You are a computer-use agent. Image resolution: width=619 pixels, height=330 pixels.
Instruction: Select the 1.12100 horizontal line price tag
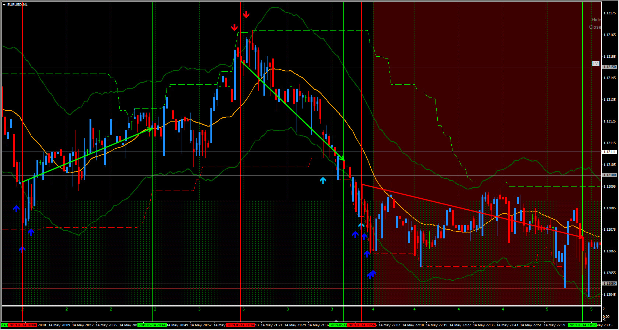(x=609, y=175)
